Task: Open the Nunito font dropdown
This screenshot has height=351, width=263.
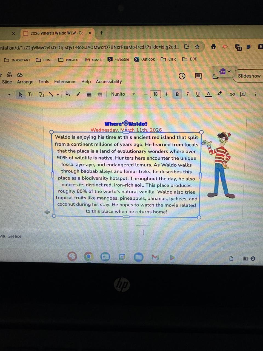Action: (x=123, y=94)
